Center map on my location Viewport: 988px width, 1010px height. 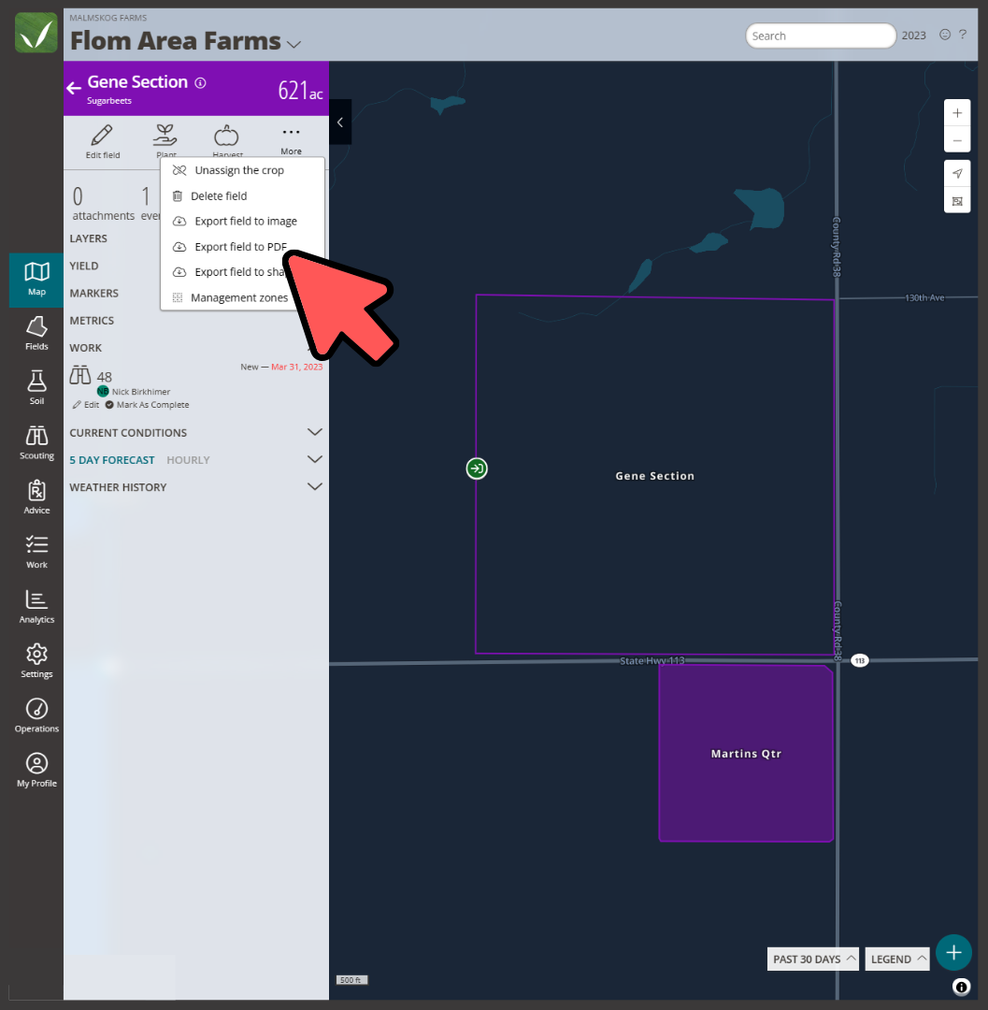click(957, 173)
